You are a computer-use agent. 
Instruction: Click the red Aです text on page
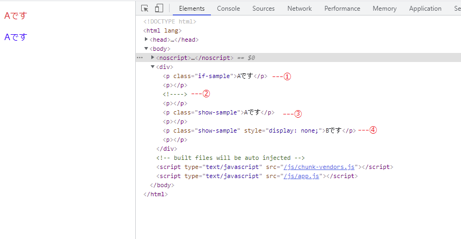click(x=16, y=16)
